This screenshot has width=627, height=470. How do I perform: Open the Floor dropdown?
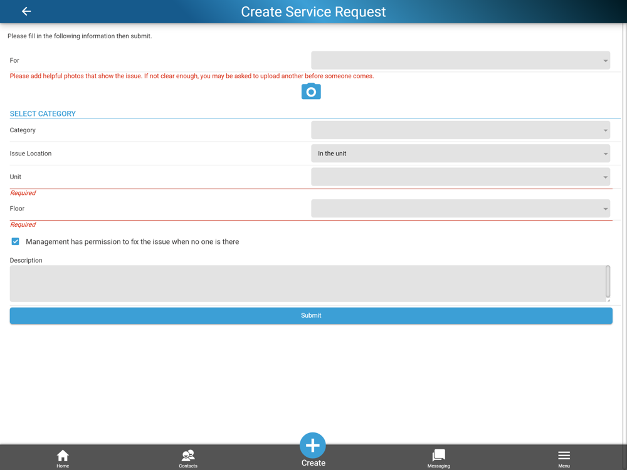pyautogui.click(x=461, y=209)
